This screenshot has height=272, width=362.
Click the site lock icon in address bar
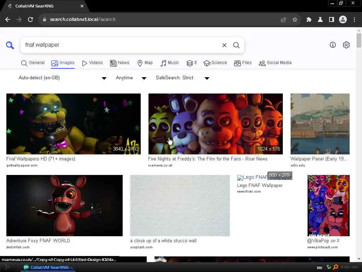pyautogui.click(x=45, y=19)
